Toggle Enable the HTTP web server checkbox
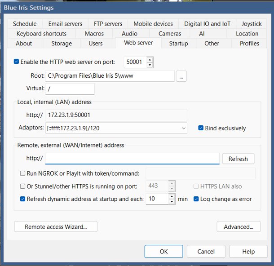 (16, 62)
